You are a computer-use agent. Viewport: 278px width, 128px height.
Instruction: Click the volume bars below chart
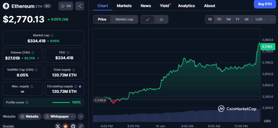pos(177,115)
